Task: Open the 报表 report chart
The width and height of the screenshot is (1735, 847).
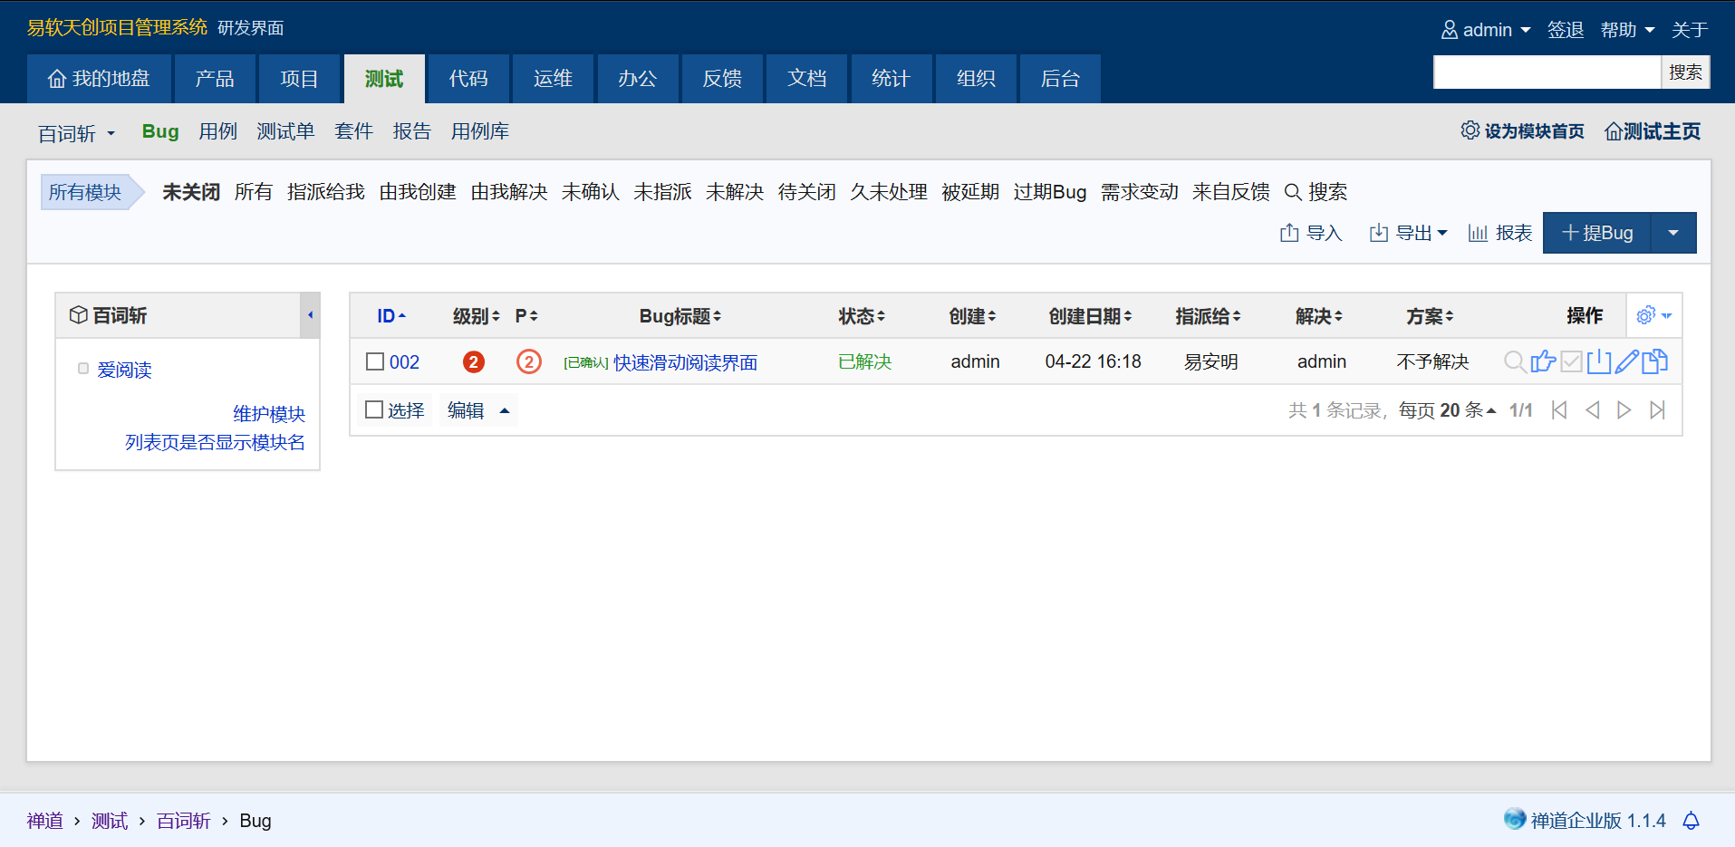Action: pyautogui.click(x=1499, y=233)
